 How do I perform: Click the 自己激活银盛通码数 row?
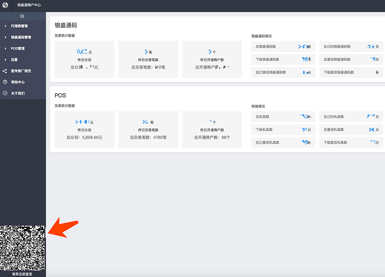click(283, 73)
